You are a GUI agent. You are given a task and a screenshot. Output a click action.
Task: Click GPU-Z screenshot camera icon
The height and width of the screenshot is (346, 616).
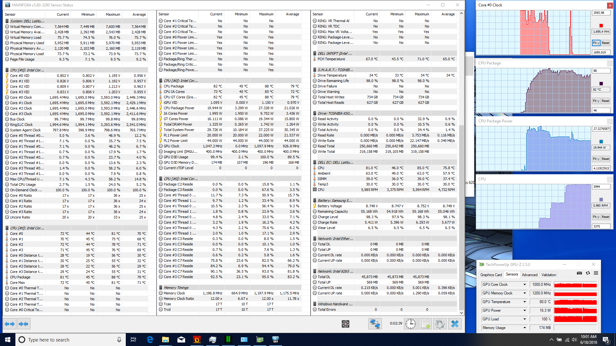point(579,273)
